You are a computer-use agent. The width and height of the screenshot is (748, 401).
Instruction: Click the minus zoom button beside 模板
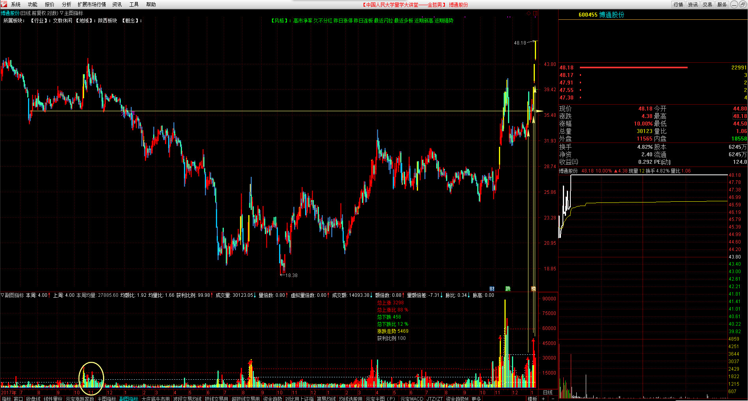[553, 398]
